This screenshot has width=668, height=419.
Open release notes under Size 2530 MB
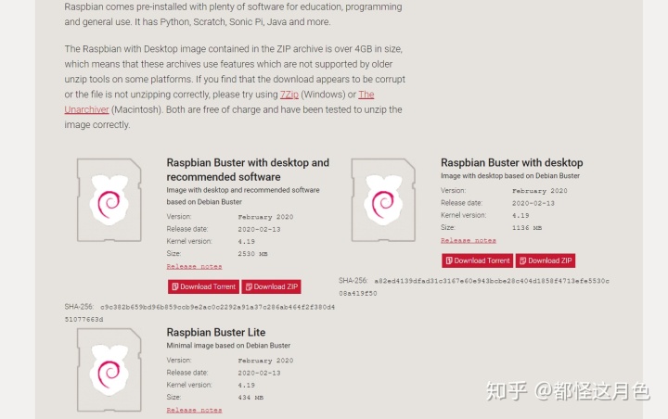[194, 267]
